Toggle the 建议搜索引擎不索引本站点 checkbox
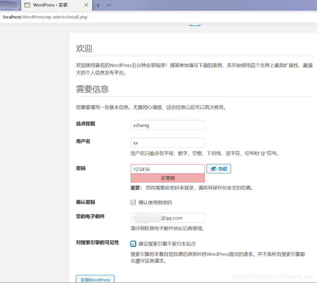 click(133, 243)
